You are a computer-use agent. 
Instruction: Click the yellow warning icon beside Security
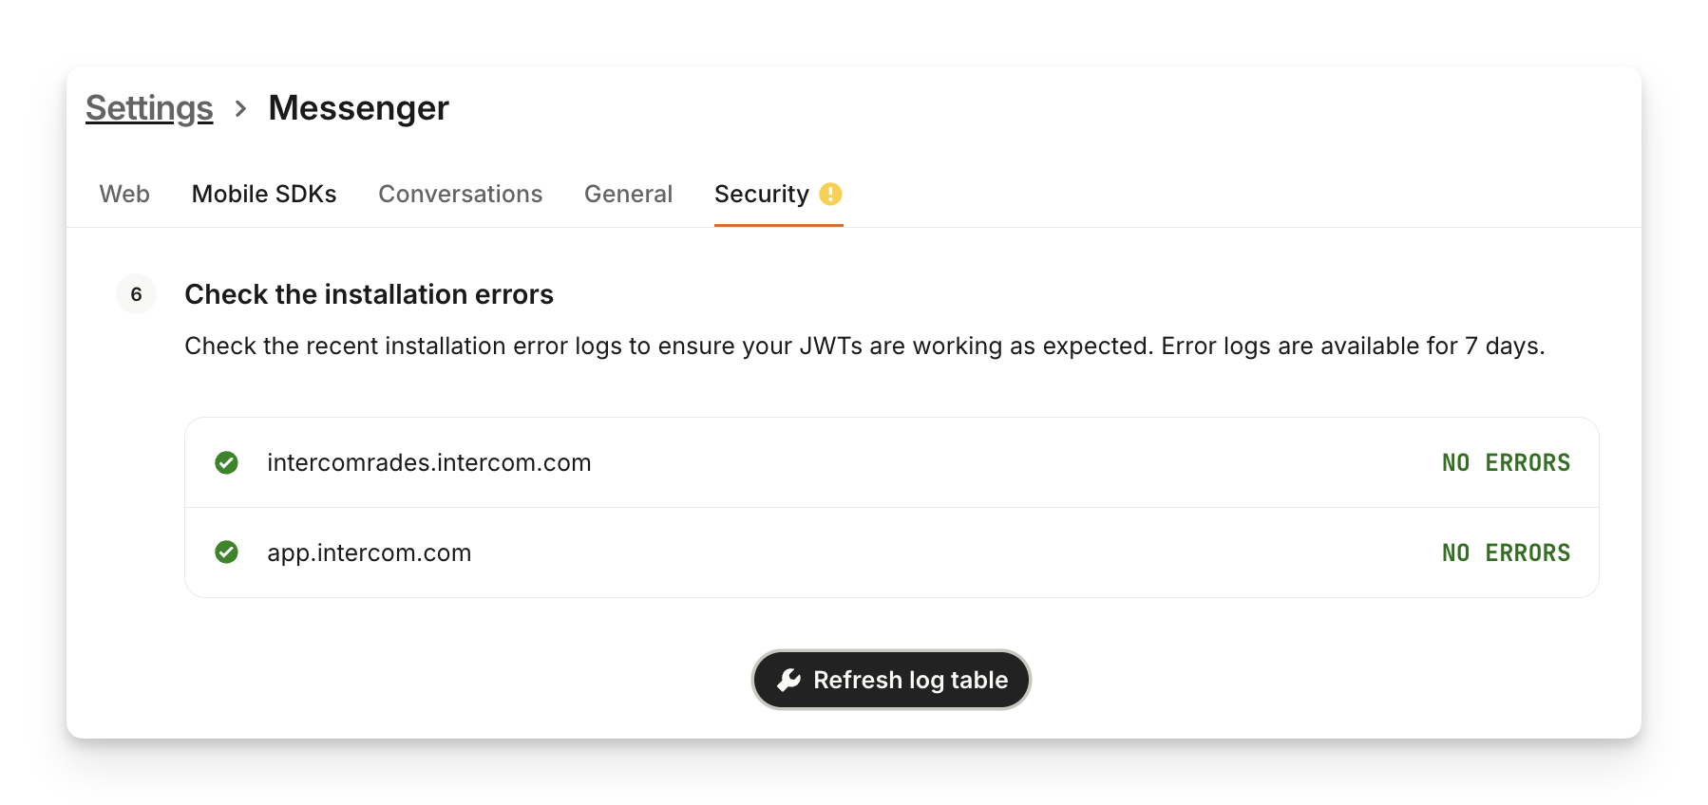pyautogui.click(x=830, y=195)
